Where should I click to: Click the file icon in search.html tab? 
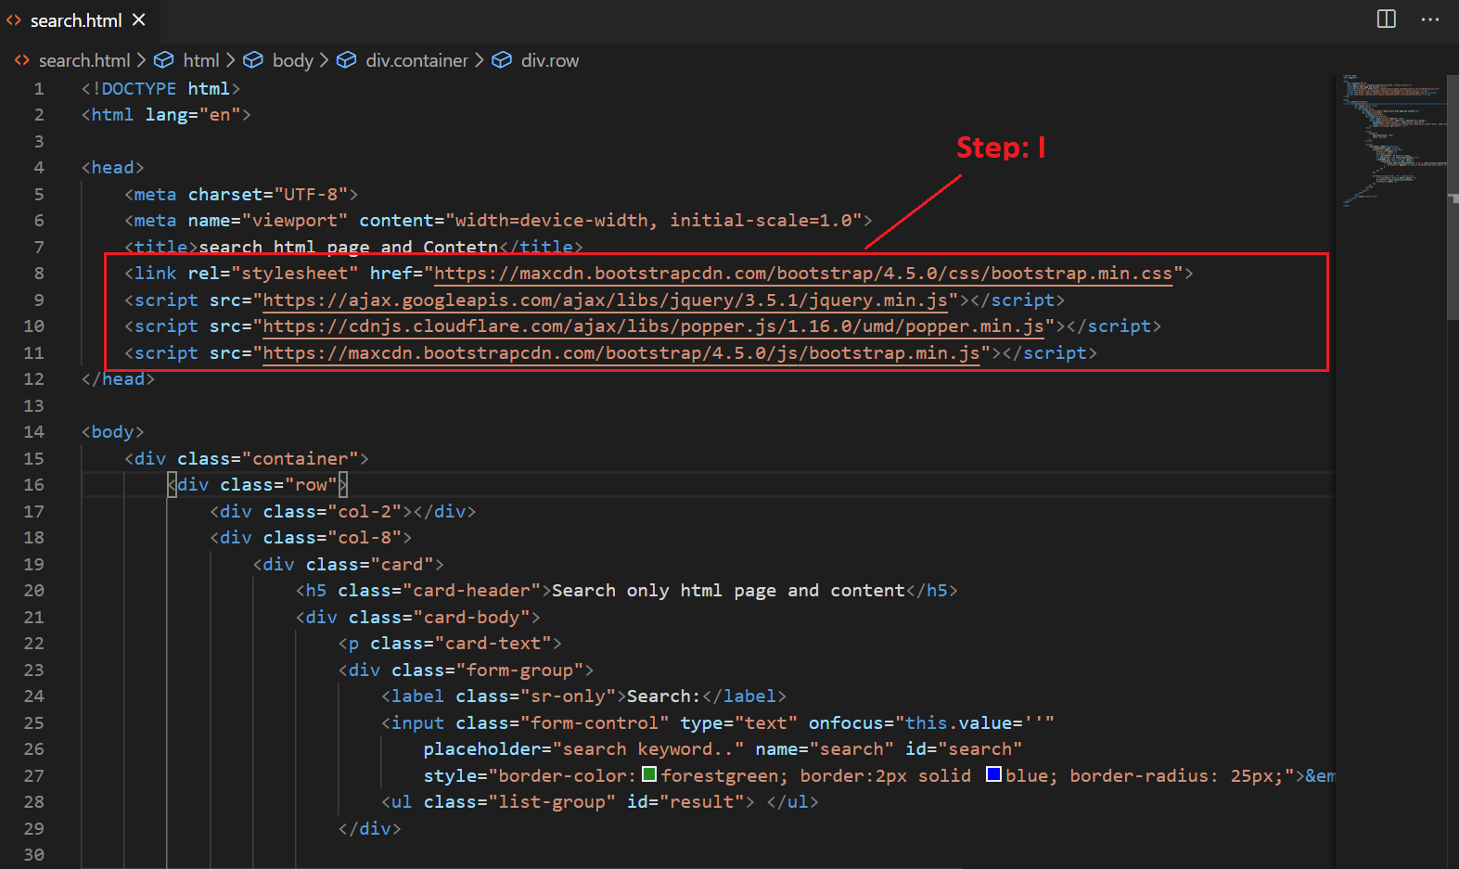pos(14,20)
